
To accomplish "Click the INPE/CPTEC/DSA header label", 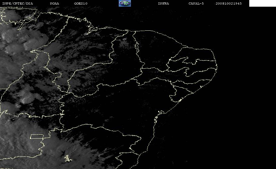I will 17,3.
